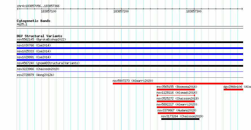Click the 183857100 ruler position
Image resolution: width=251 pixels, height=130 pixels.
pos(49,11)
